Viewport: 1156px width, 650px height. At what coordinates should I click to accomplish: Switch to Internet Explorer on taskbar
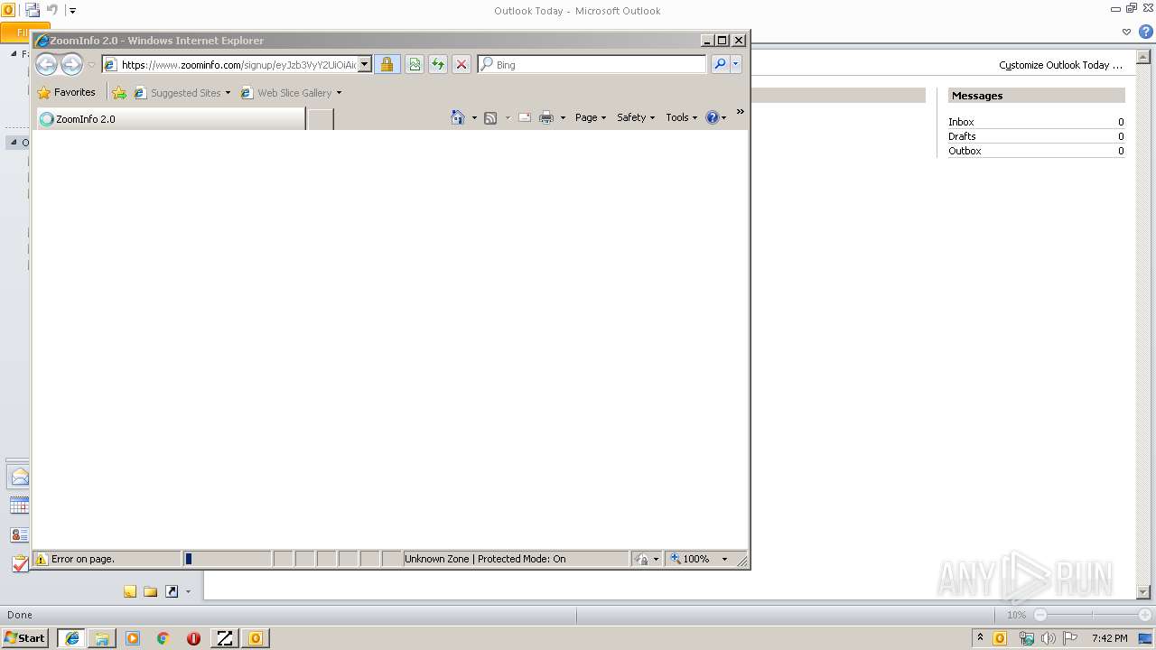(71, 637)
